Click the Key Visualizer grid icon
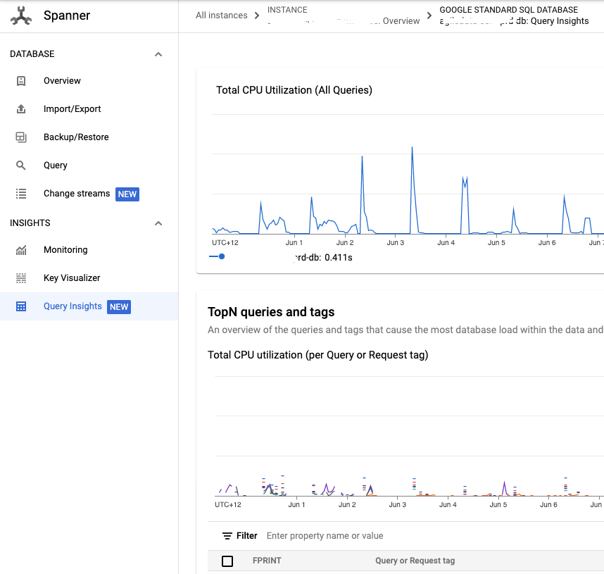The width and height of the screenshot is (604, 574). point(21,278)
